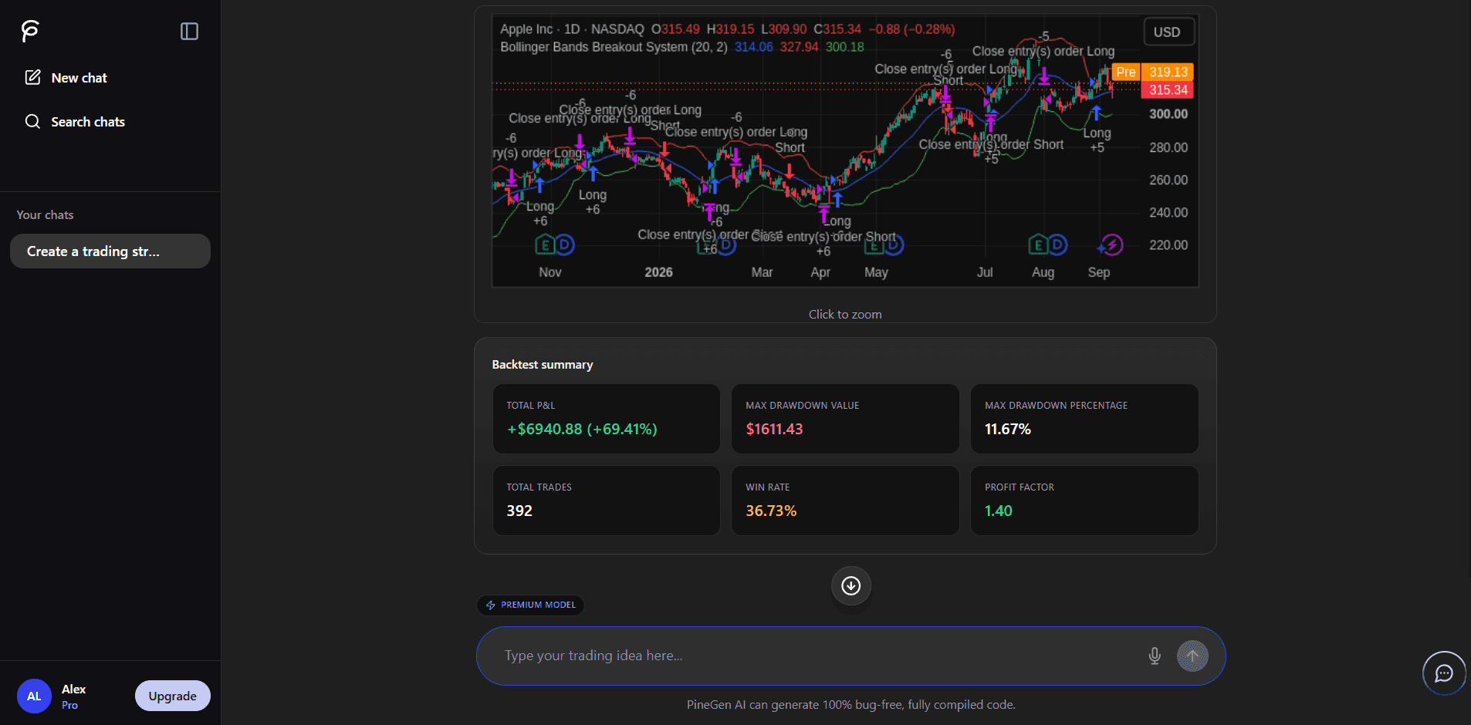Click the Apple Inc 1D NASDAQ title

click(x=572, y=29)
